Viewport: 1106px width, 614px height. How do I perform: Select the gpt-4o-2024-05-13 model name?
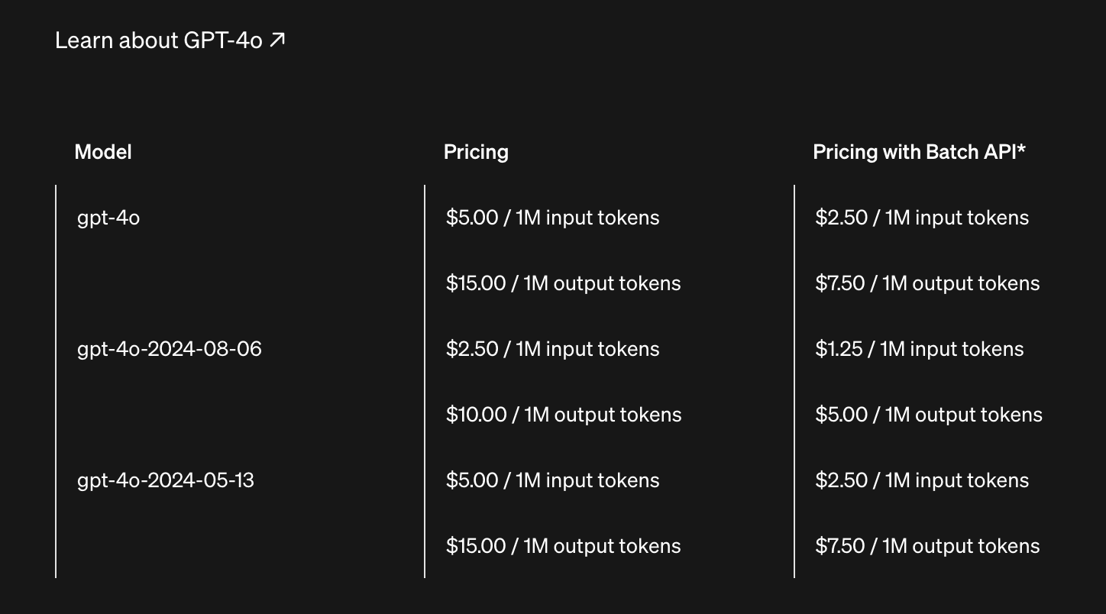tap(166, 480)
